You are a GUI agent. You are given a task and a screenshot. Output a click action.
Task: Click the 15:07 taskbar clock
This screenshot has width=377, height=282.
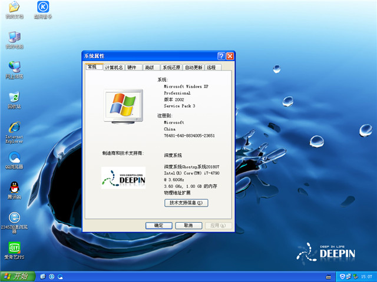(x=366, y=277)
